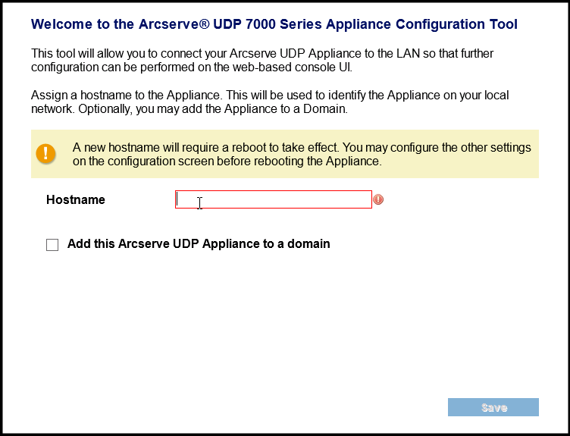
Task: Click the reboot warning message text
Action: point(302,154)
